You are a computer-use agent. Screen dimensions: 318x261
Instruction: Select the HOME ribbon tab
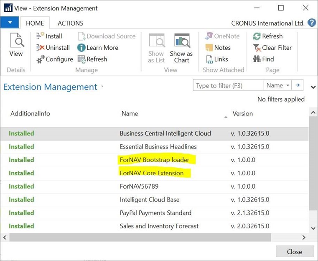35,23
